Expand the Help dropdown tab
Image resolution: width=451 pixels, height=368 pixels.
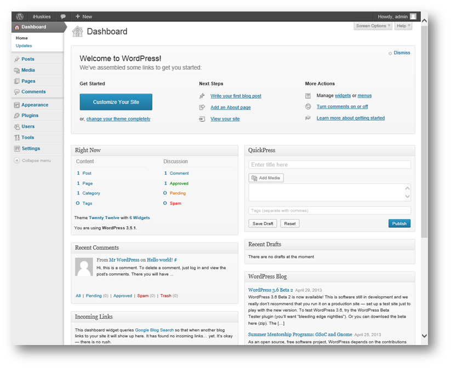403,26
